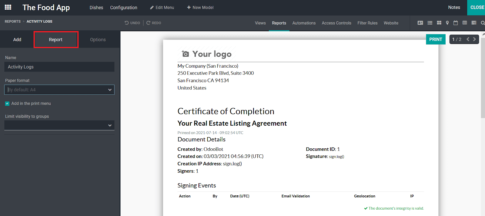Click the Reports breadcrumb link

click(x=13, y=22)
